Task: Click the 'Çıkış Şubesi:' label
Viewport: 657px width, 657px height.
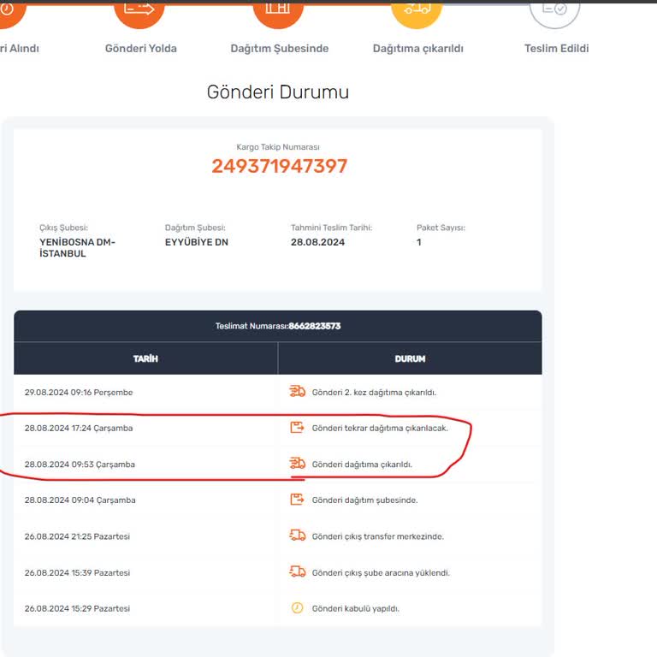Action: pyautogui.click(x=63, y=228)
